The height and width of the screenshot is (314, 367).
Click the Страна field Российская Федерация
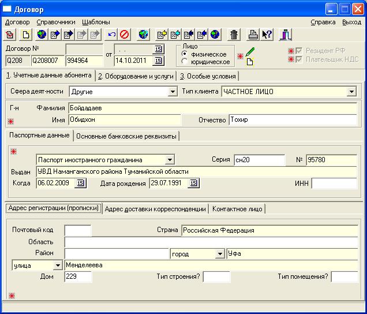point(269,230)
